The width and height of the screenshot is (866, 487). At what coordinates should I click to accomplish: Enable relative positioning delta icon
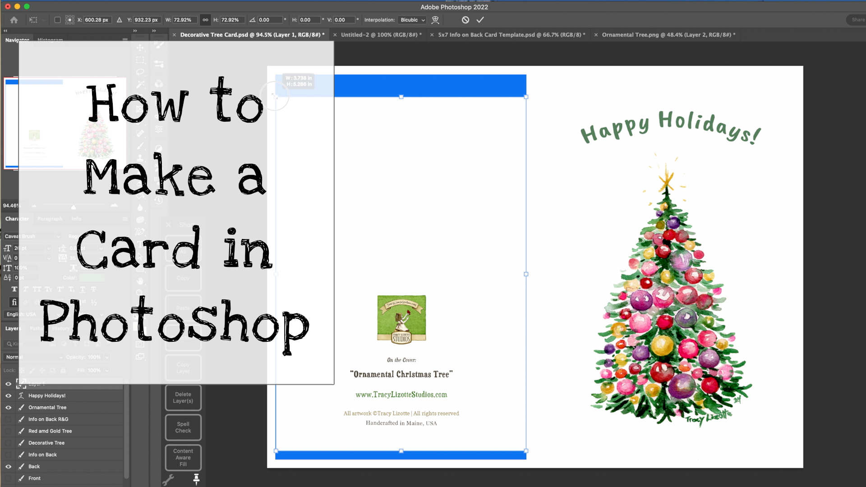[x=119, y=20]
